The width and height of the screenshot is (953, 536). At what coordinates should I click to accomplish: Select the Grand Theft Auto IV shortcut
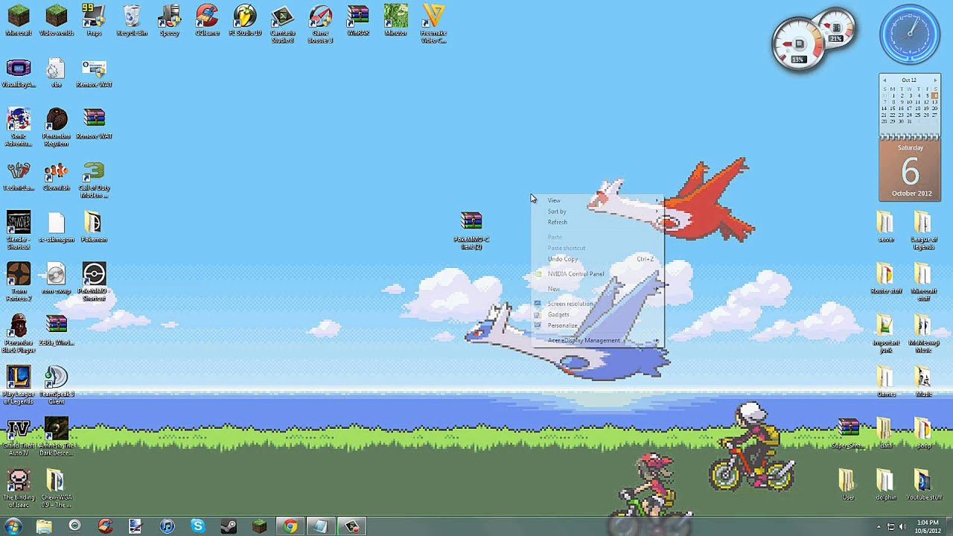click(x=19, y=437)
